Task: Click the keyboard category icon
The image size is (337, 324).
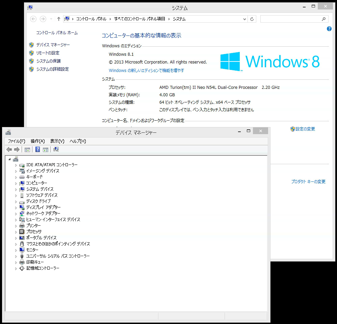Action: [22, 177]
